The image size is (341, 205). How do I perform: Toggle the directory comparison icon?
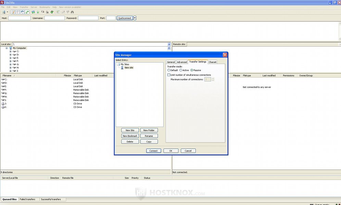(x=63, y=12)
